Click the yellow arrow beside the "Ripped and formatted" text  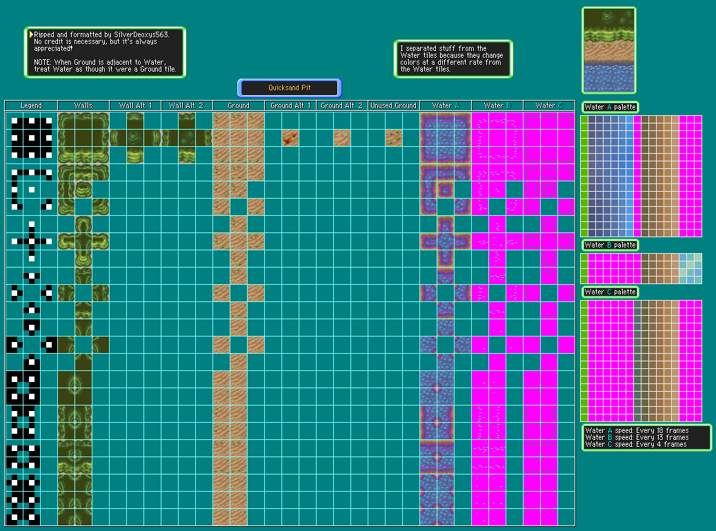point(31,34)
